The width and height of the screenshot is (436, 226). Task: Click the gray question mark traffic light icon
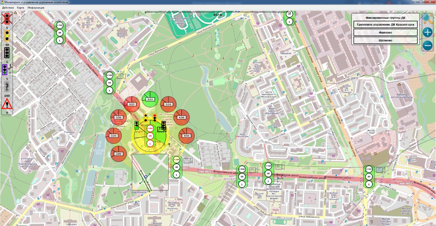[x=7, y=87]
